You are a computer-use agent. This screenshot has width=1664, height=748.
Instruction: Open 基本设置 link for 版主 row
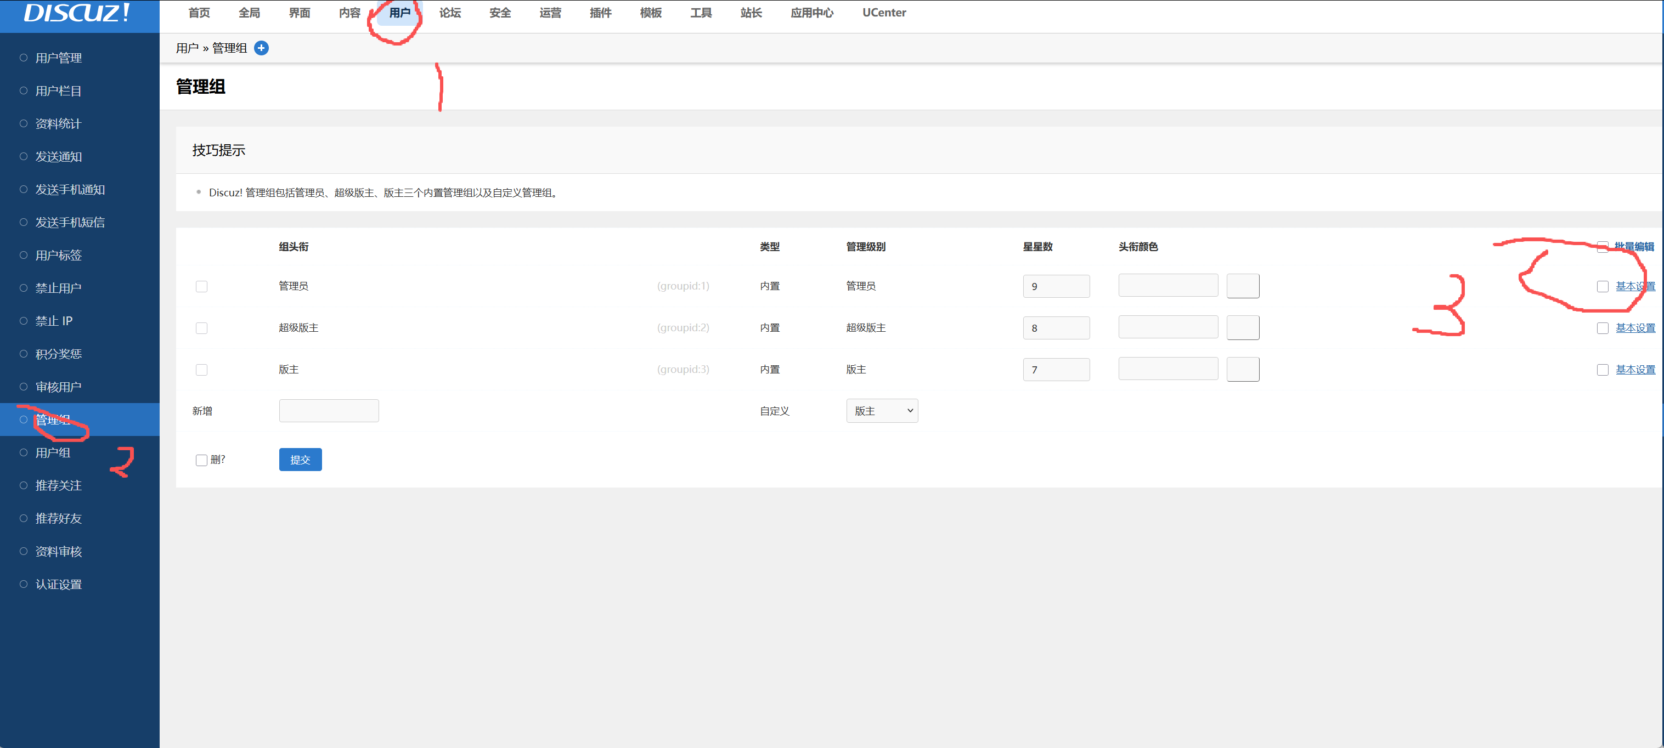[x=1635, y=370]
